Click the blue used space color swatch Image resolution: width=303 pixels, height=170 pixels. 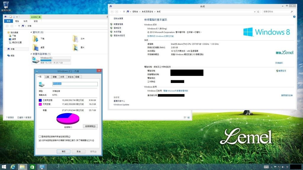pyautogui.click(x=40, y=100)
